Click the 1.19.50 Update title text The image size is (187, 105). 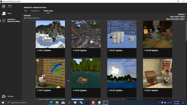click(80, 50)
